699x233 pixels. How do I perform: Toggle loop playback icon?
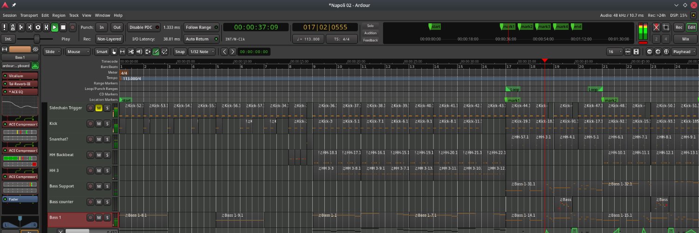coord(38,27)
